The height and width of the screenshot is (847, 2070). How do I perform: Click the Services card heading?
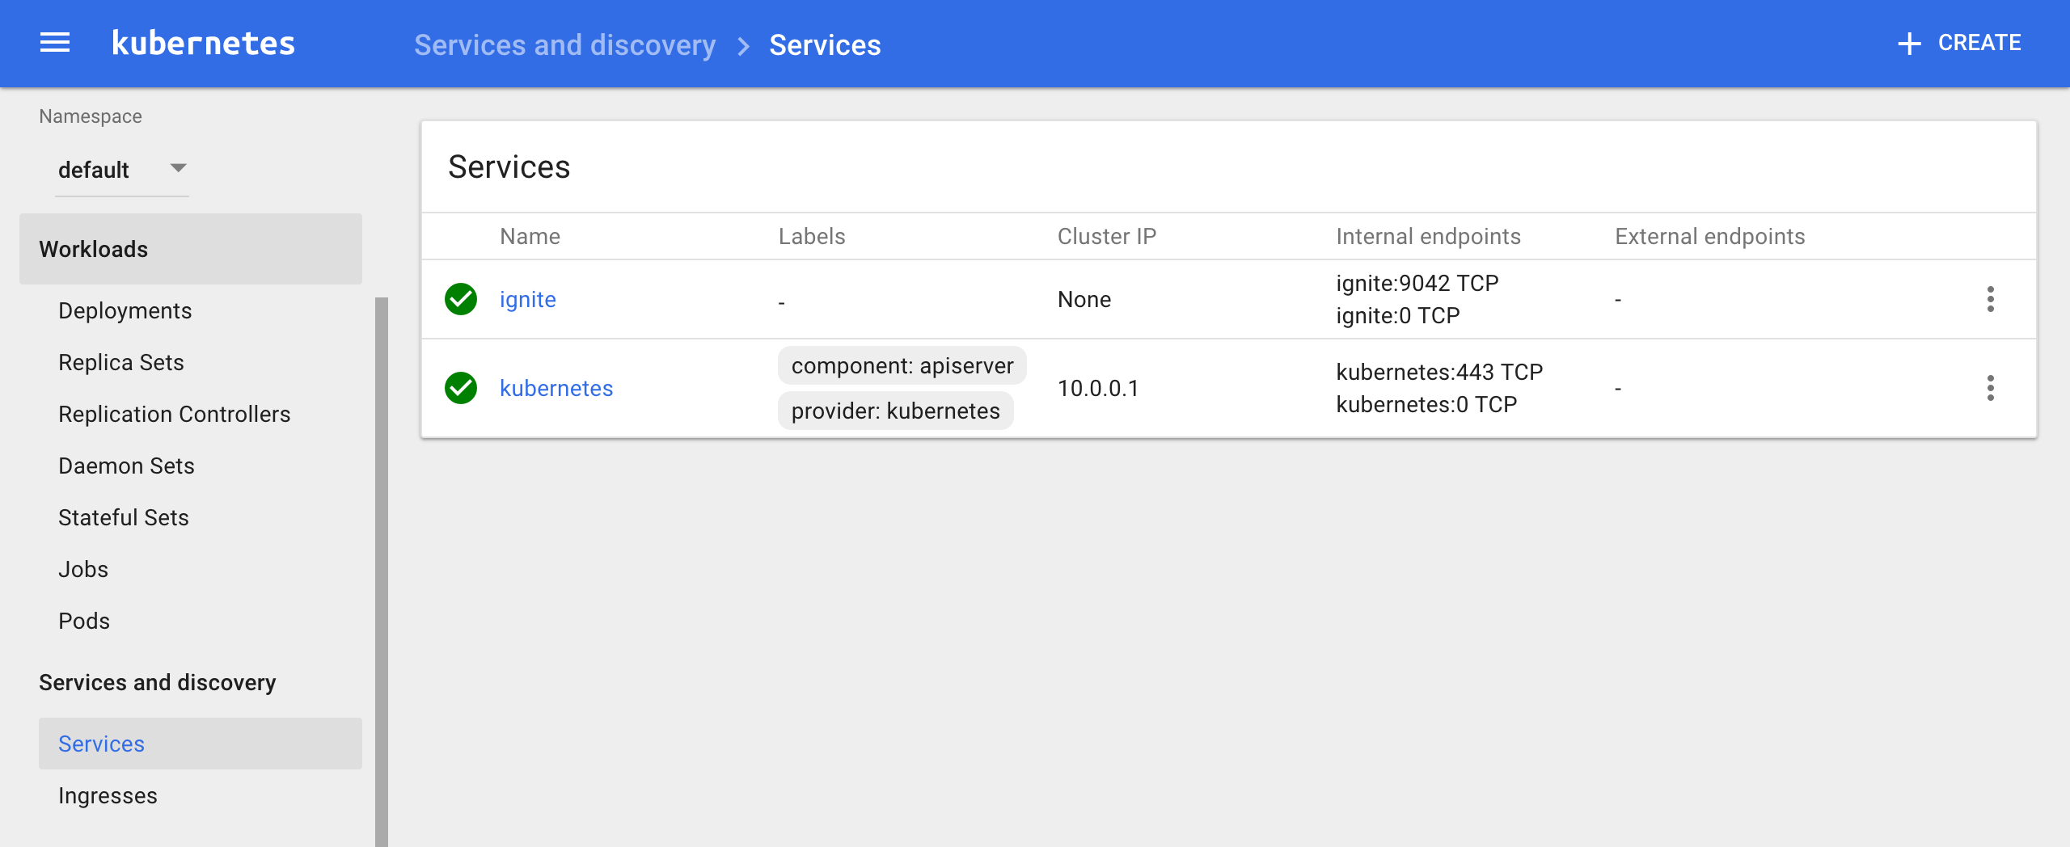click(x=509, y=167)
